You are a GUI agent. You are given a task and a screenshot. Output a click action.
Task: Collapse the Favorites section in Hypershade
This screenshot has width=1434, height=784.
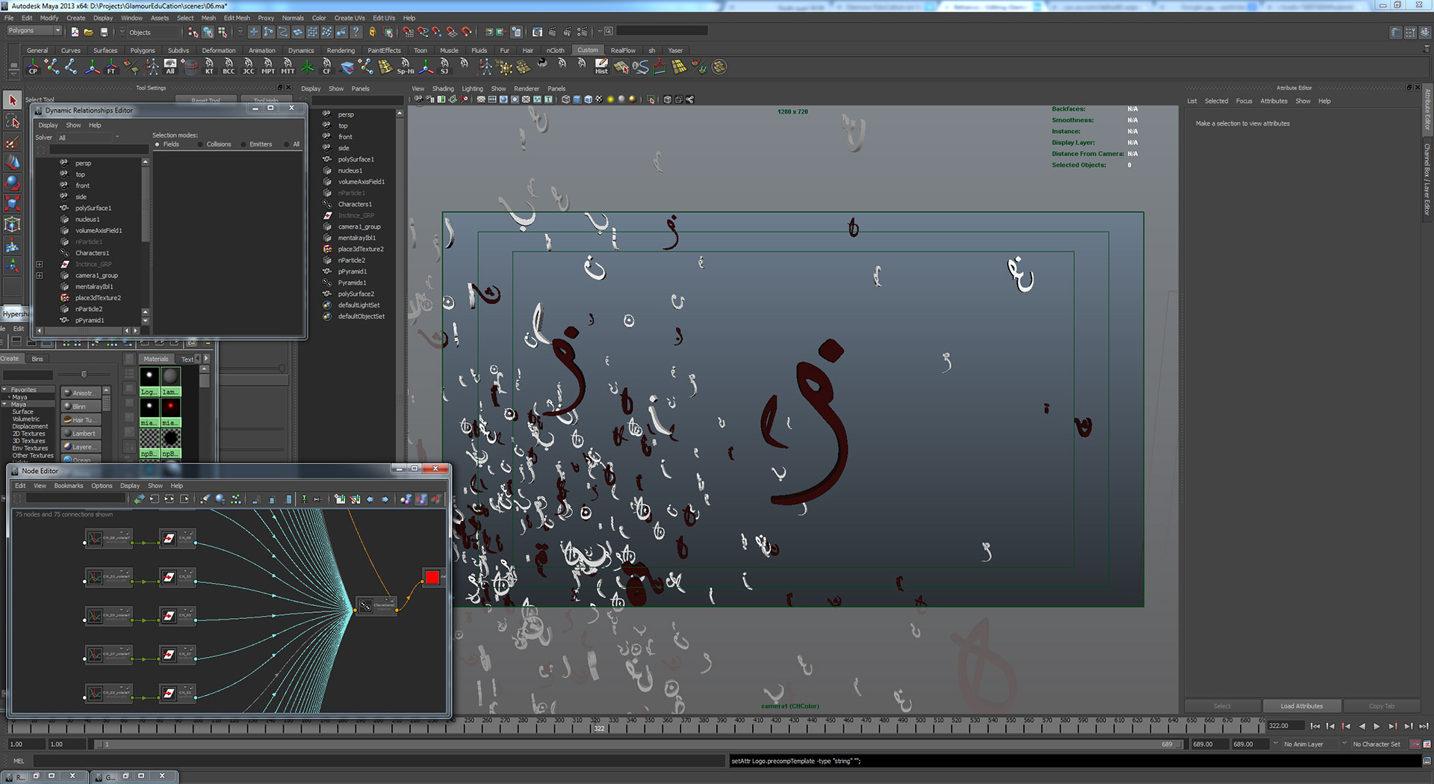pyautogui.click(x=4, y=390)
